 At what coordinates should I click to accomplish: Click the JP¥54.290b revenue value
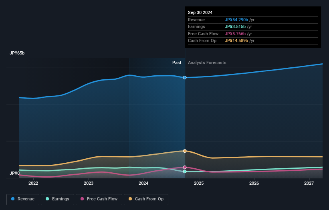(236, 20)
